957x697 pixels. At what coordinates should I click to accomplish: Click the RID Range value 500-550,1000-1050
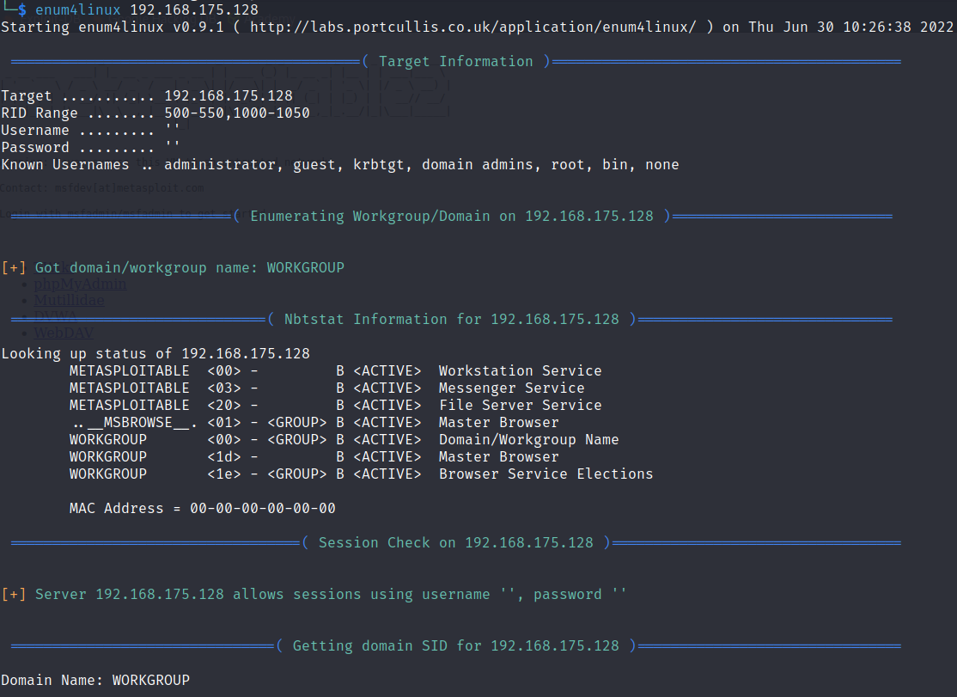[237, 113]
